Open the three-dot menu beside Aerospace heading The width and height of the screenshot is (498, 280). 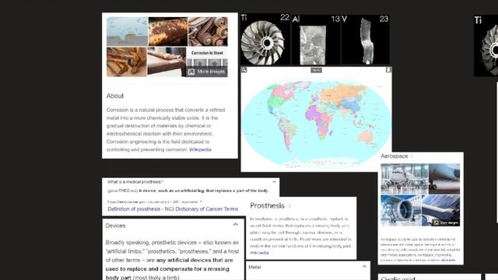pos(412,156)
